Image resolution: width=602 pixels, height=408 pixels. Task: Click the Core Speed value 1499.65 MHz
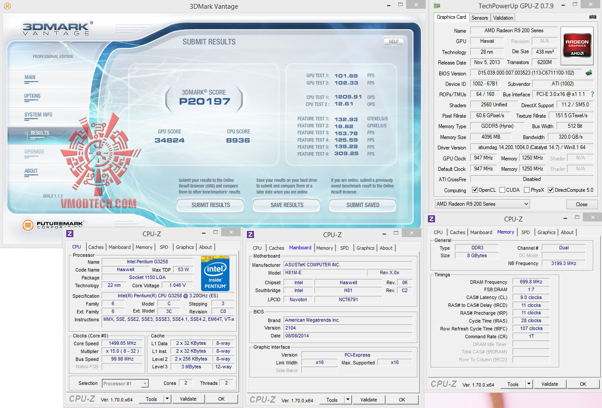[x=123, y=343]
